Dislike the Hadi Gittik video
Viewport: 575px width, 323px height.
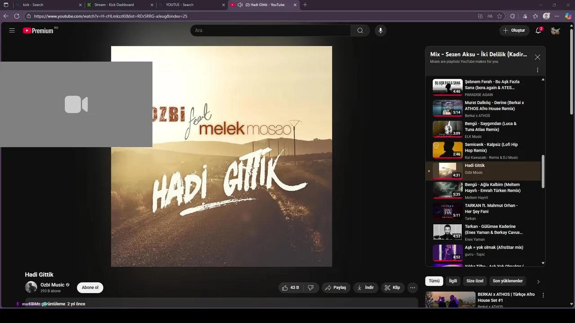tap(310, 288)
